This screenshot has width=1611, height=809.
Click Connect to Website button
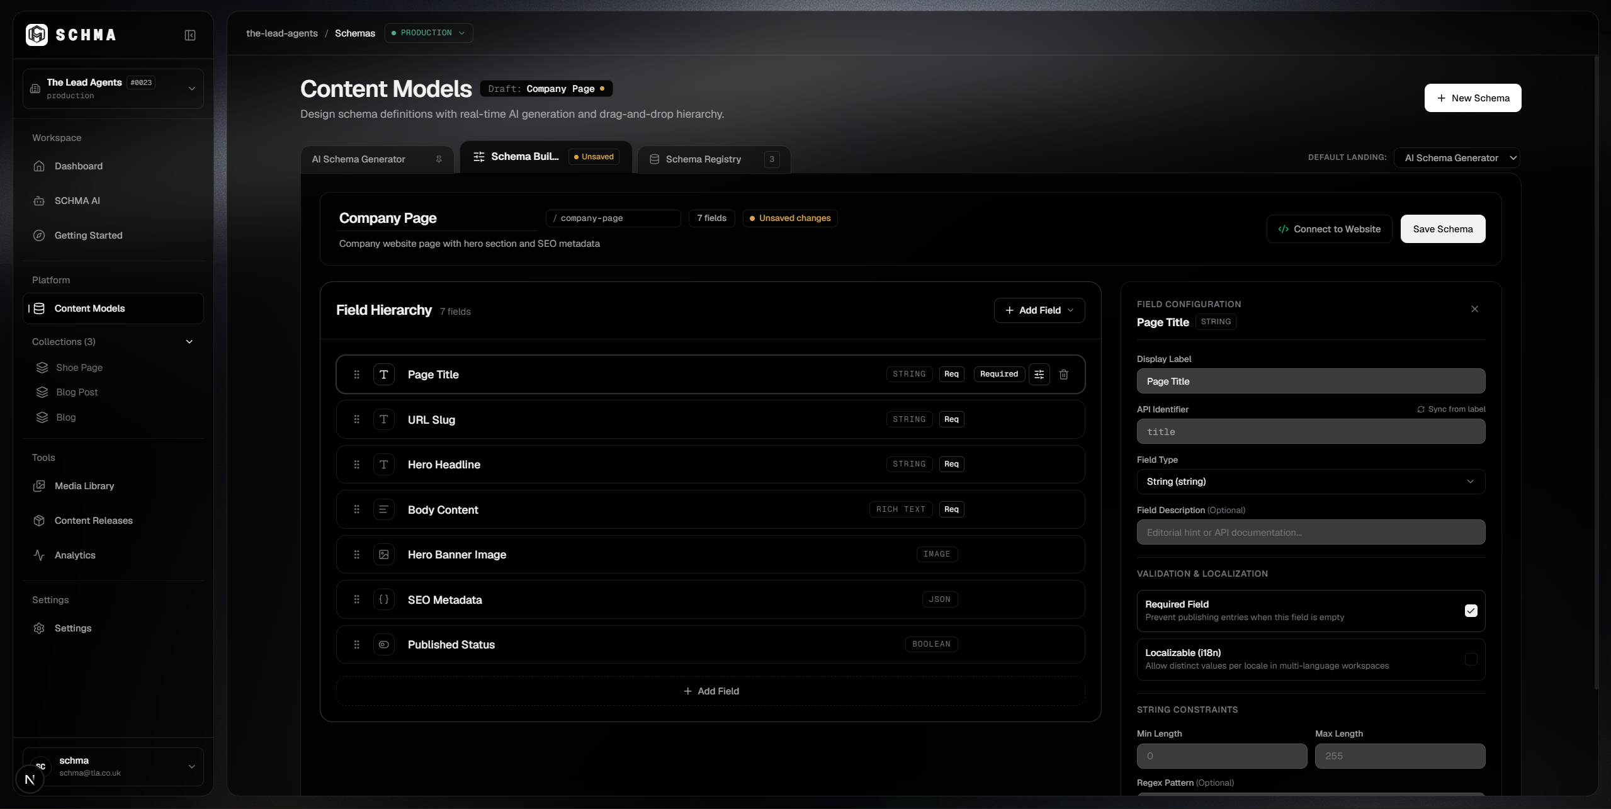point(1329,229)
